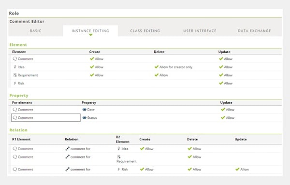Click the Requirement icon in Element table
This screenshot has width=290, height=185.
(15, 75)
